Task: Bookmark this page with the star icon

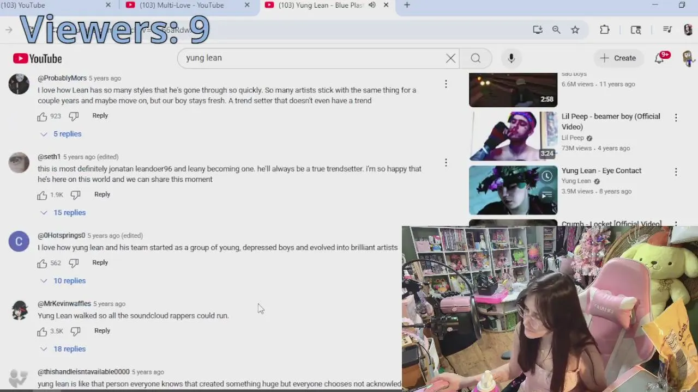Action: click(x=575, y=30)
